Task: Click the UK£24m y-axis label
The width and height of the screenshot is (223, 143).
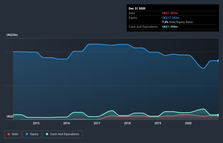Action: click(x=12, y=35)
